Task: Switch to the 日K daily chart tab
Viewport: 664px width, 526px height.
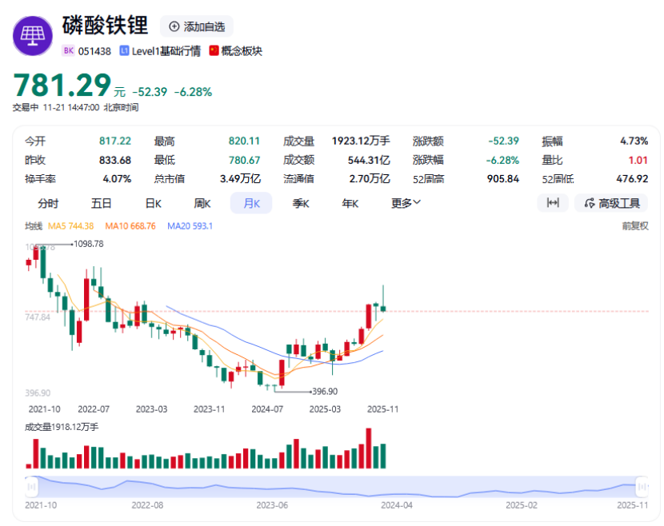Action: tap(152, 203)
